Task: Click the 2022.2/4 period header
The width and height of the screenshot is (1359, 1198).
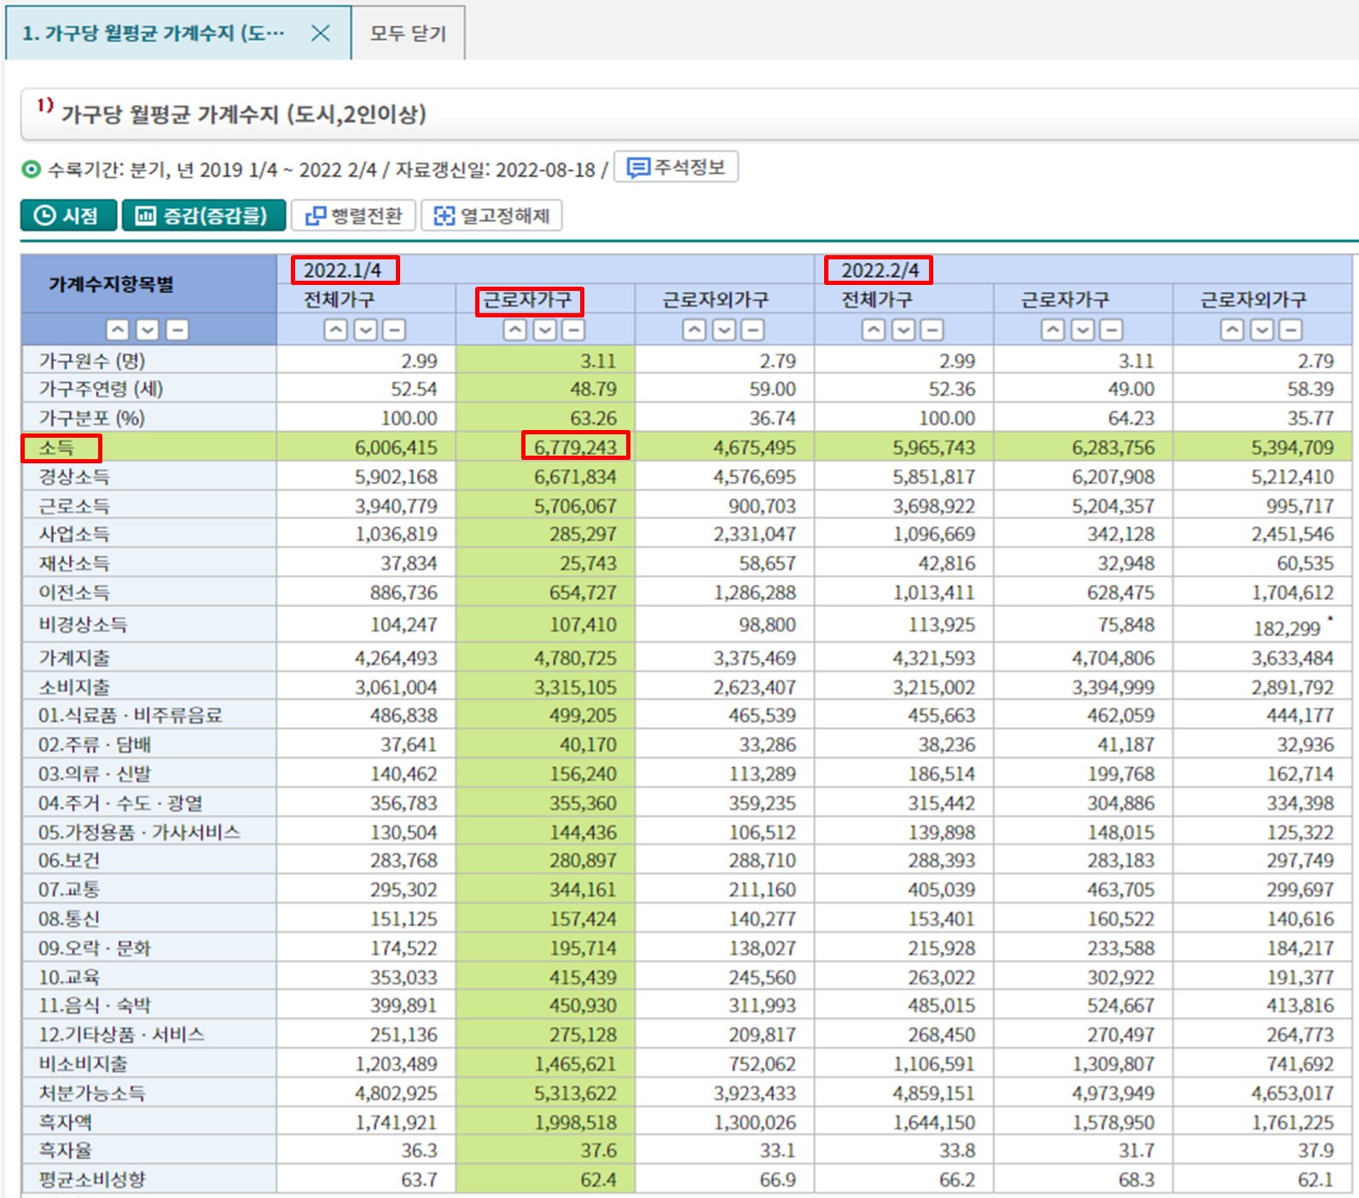Action: (x=880, y=270)
